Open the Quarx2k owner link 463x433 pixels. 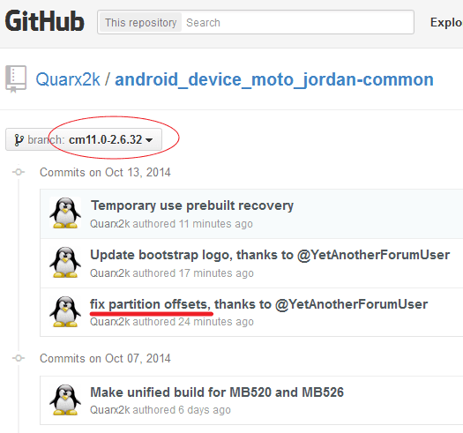(68, 79)
